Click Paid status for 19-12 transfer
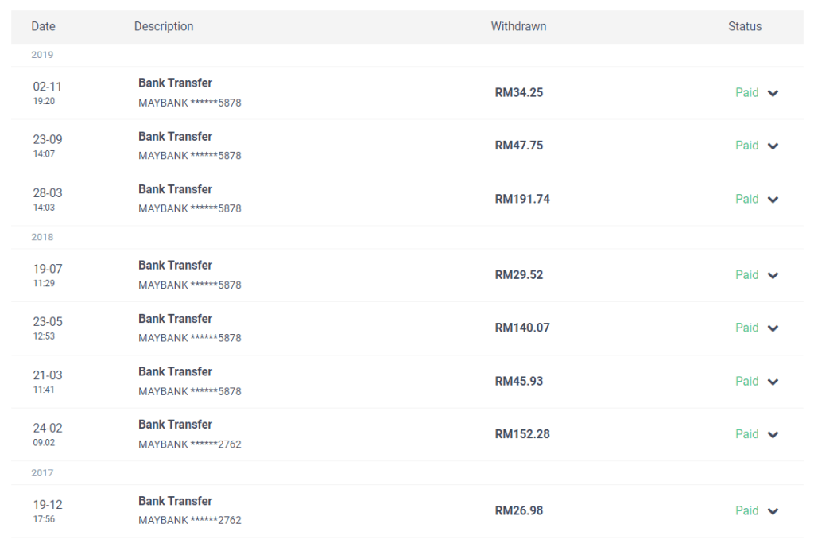Image resolution: width=814 pixels, height=555 pixels. 747,510
